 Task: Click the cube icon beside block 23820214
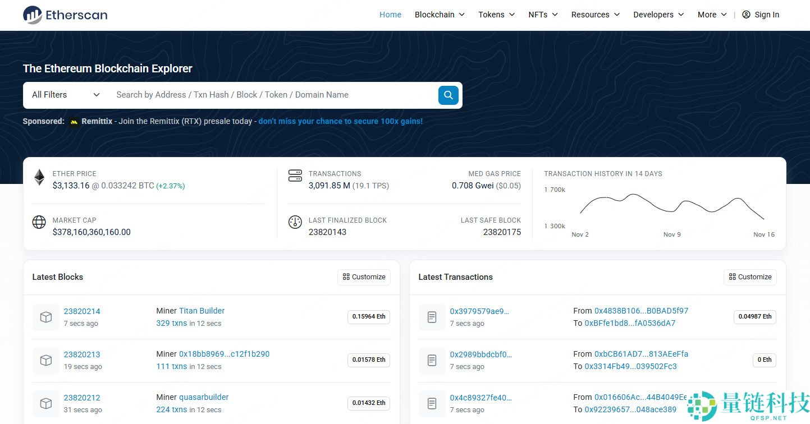(x=45, y=317)
